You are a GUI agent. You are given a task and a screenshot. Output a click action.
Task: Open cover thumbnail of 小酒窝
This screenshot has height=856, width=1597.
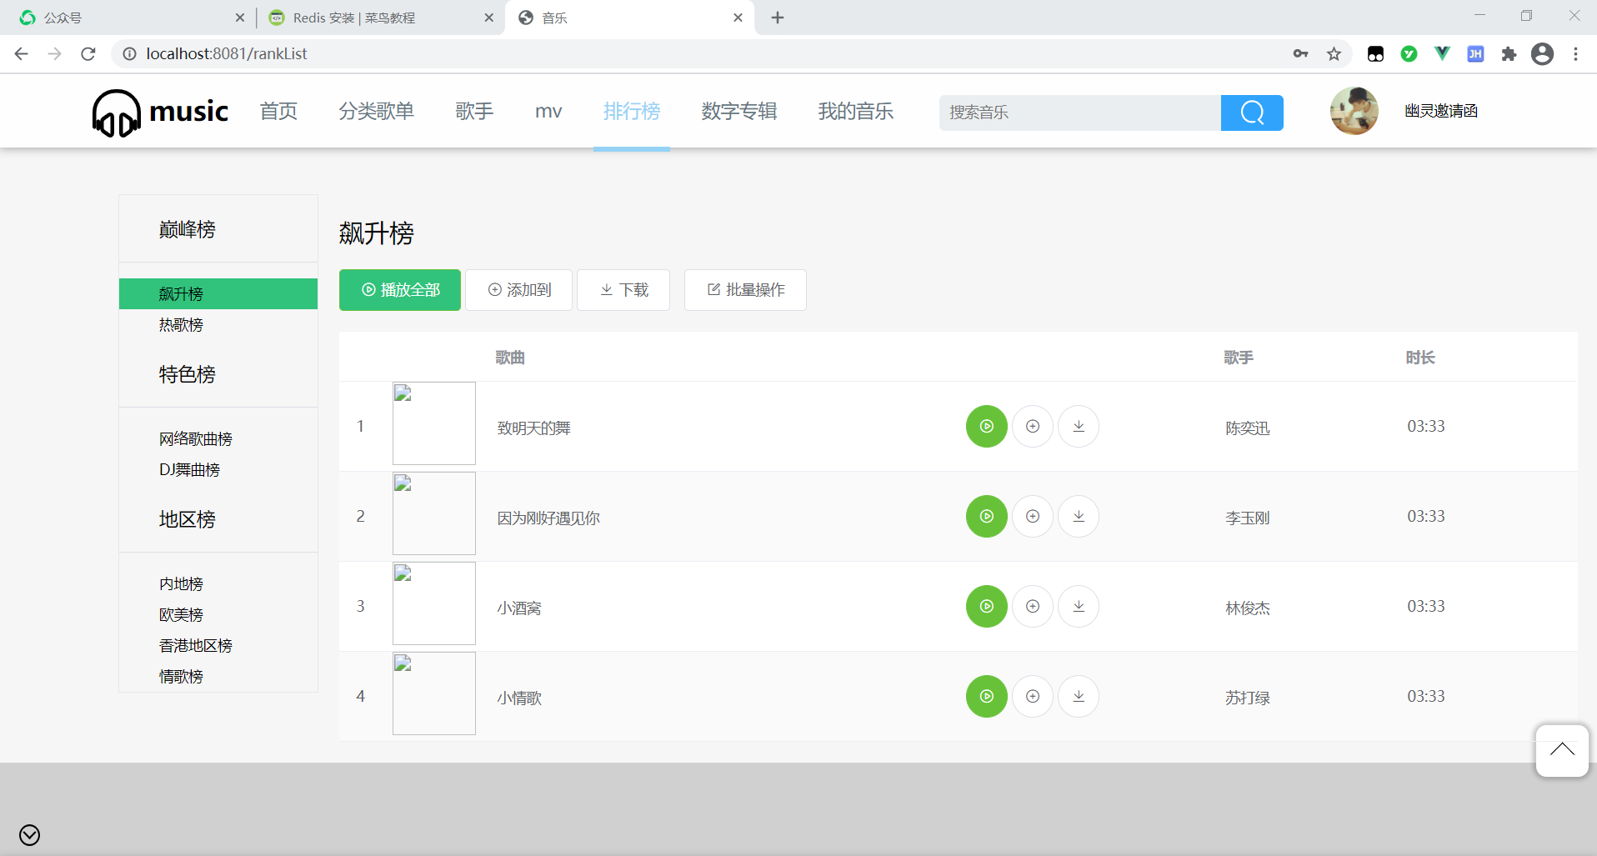(x=434, y=603)
